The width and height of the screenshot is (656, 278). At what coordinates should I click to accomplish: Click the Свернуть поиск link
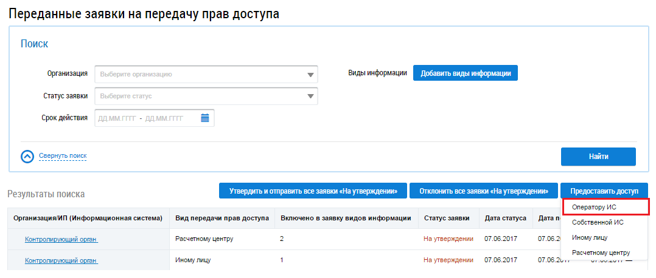point(63,156)
